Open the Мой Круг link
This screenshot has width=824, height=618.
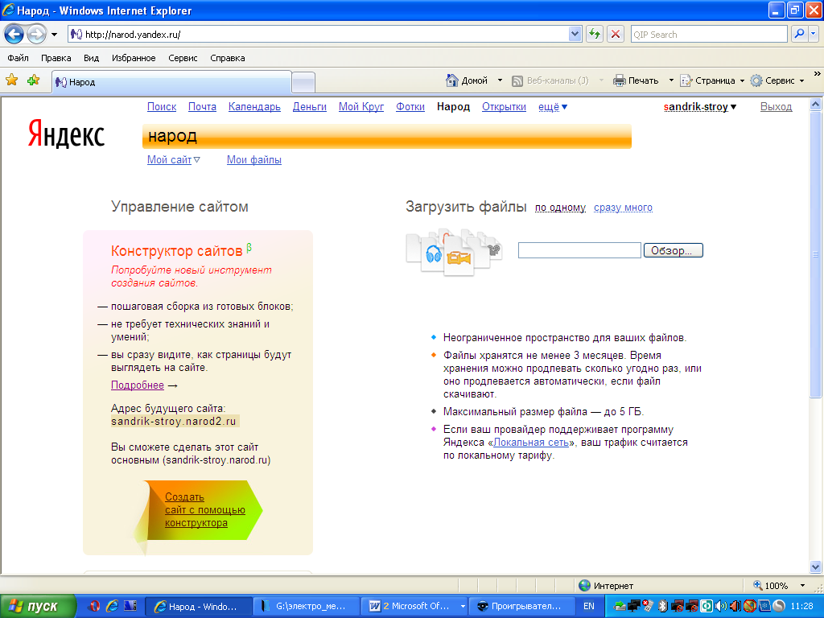(361, 107)
